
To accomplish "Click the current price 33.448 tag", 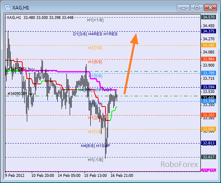I will point(209,97).
